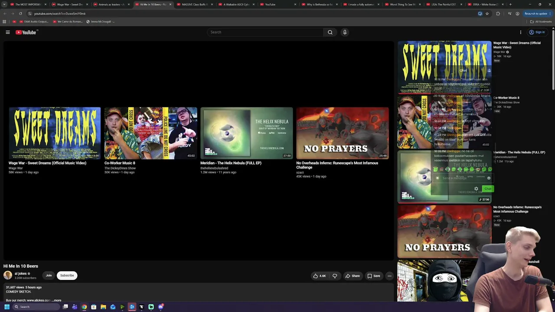Open more actions ellipsis under video

point(389,276)
